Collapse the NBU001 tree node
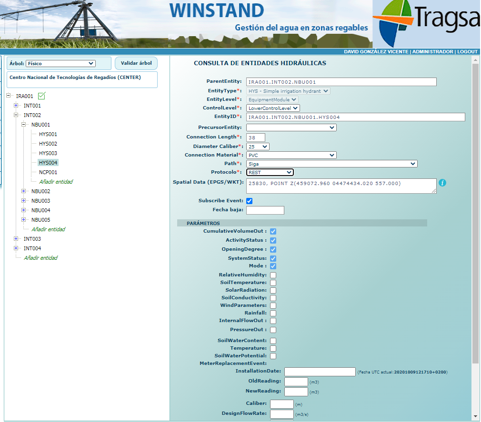The width and height of the screenshot is (481, 422). click(x=24, y=125)
